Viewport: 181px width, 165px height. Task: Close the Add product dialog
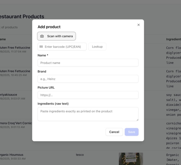[x=138, y=25]
